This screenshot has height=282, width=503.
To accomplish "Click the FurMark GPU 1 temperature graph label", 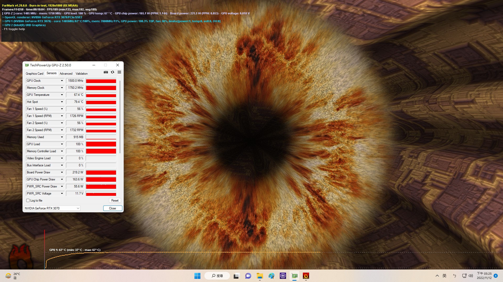I will [75, 250].
